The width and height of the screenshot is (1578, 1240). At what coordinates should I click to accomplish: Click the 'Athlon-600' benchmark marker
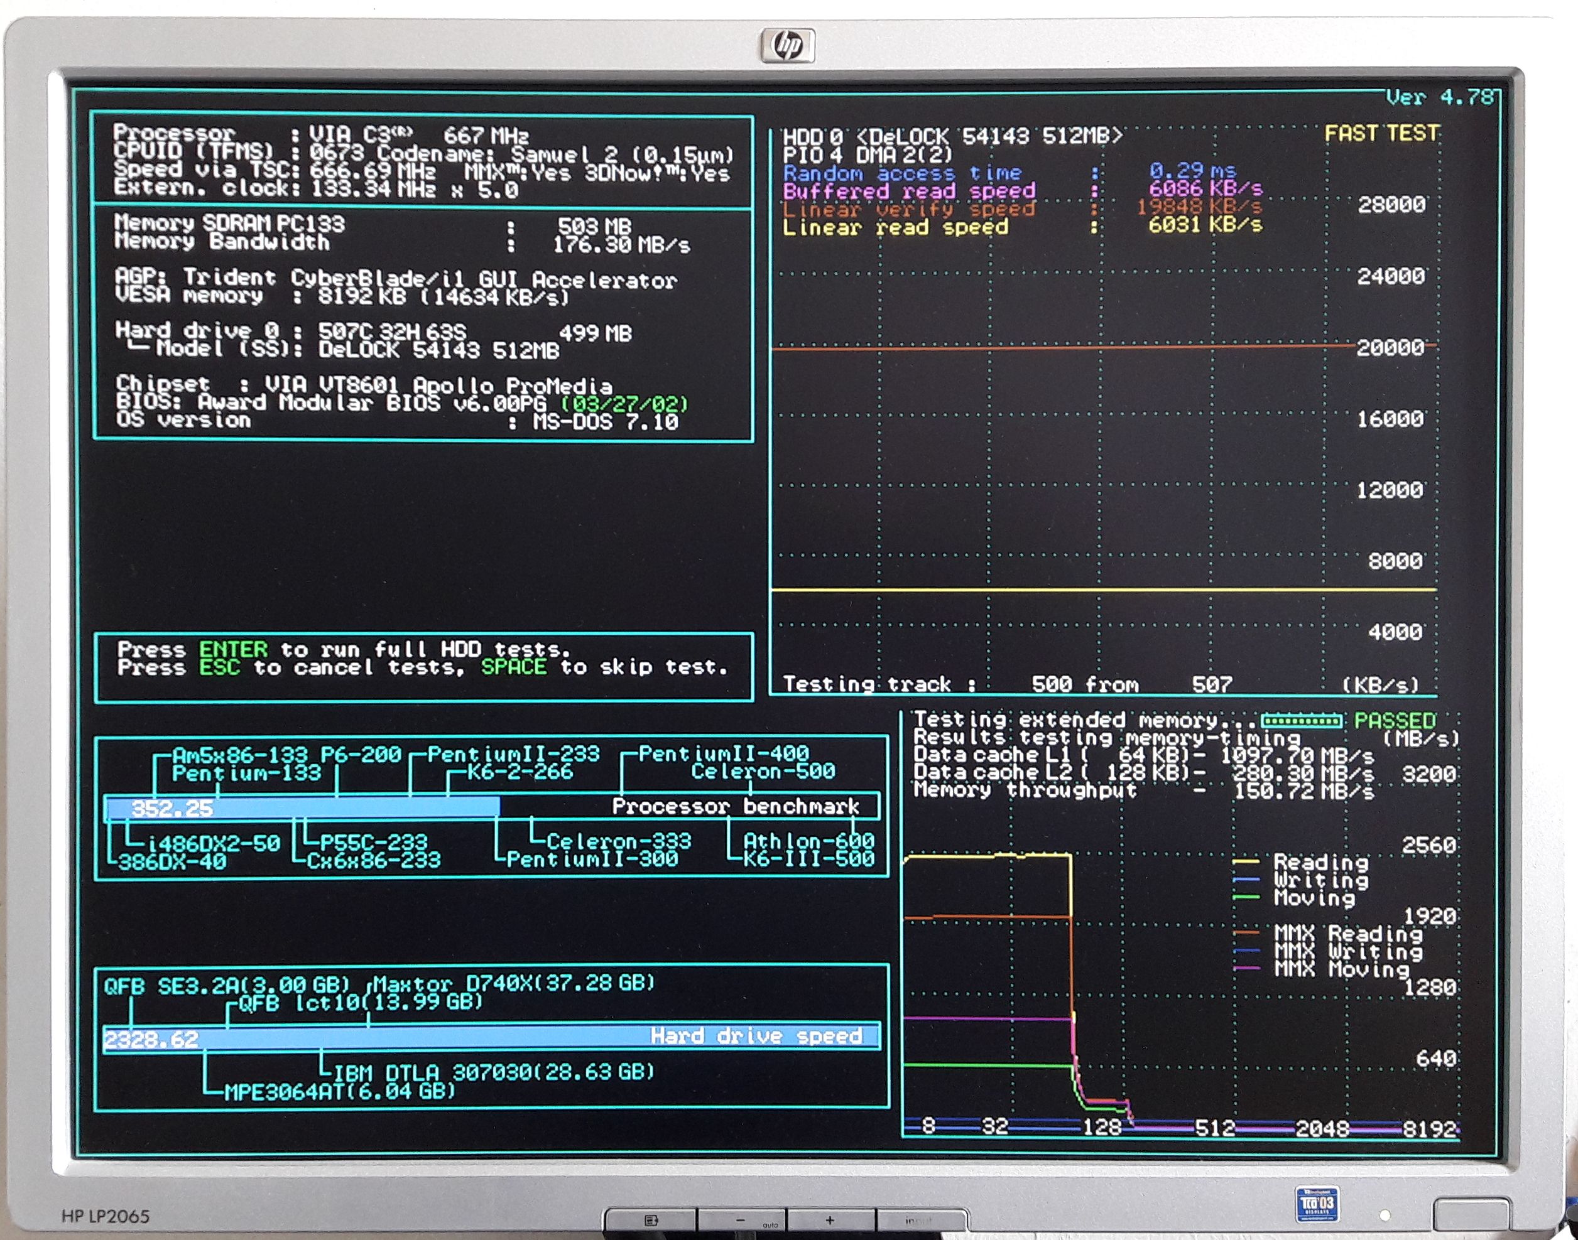point(809,841)
